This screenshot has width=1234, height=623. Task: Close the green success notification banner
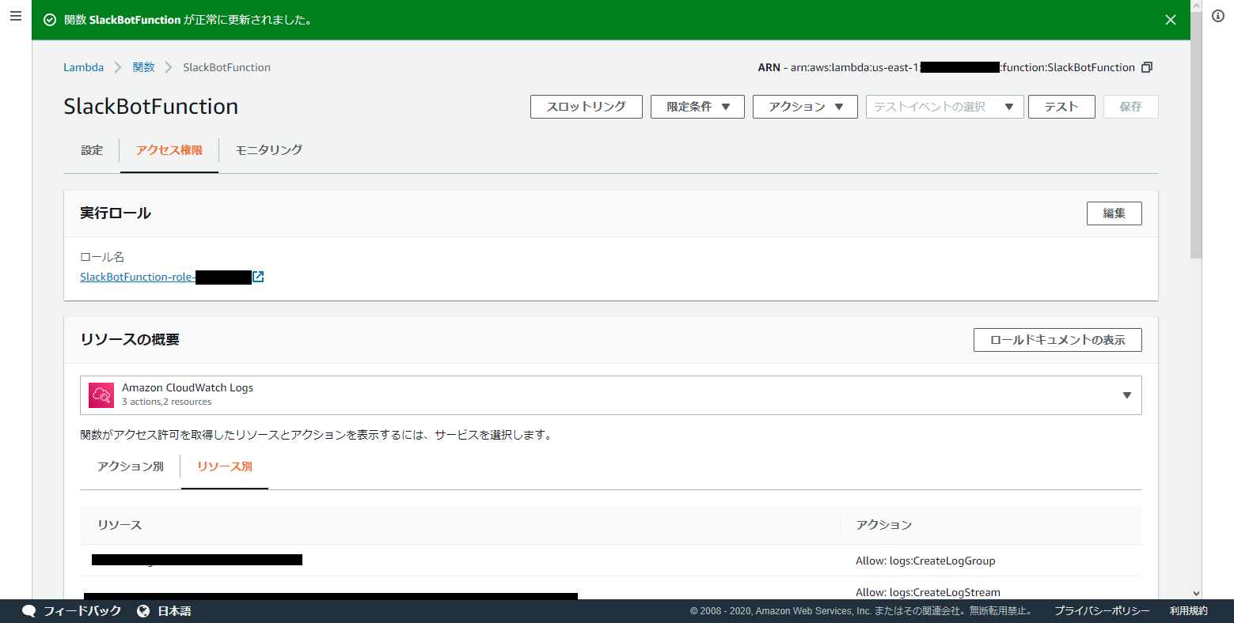click(1171, 20)
